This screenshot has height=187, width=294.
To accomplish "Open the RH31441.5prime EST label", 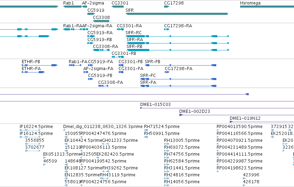I will click(x=182, y=168).
